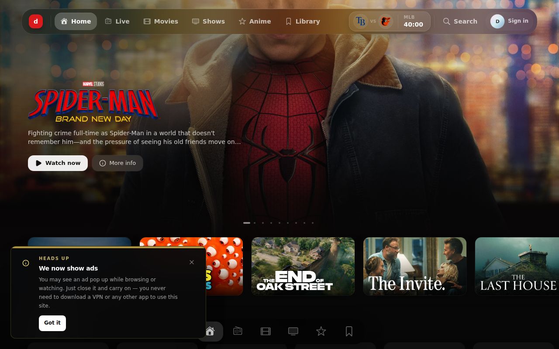Tap the live radio icon in the bottom dock
The image size is (559, 349).
click(238, 332)
